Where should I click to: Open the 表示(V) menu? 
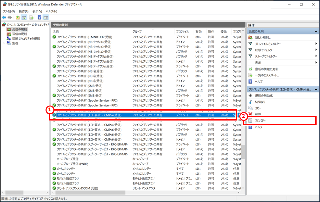(x=37, y=11)
